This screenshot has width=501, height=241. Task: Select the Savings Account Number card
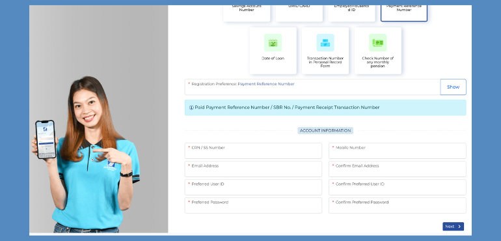(x=247, y=13)
